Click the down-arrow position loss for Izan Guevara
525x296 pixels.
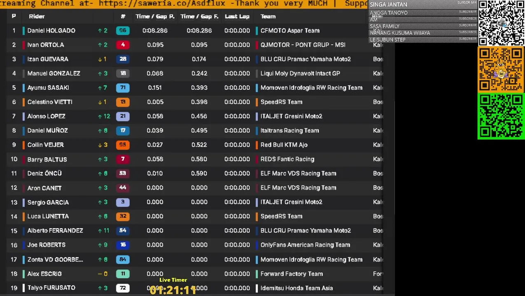coord(103,59)
